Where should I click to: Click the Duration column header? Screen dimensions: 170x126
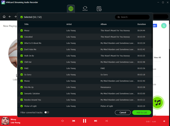coord(141,24)
